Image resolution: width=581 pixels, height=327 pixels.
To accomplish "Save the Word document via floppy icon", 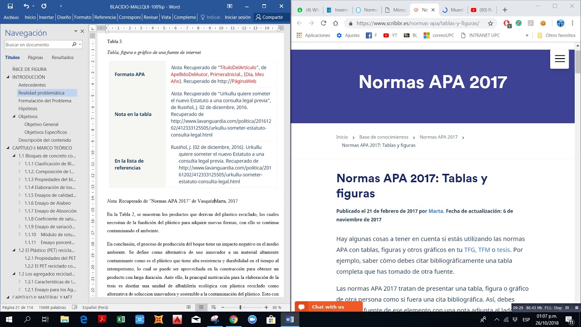I will pos(10,6).
